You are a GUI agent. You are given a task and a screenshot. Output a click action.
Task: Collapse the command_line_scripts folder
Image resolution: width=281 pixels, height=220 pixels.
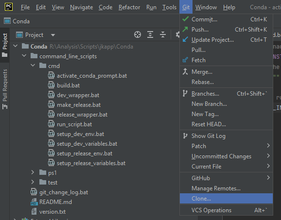[x=24, y=56]
